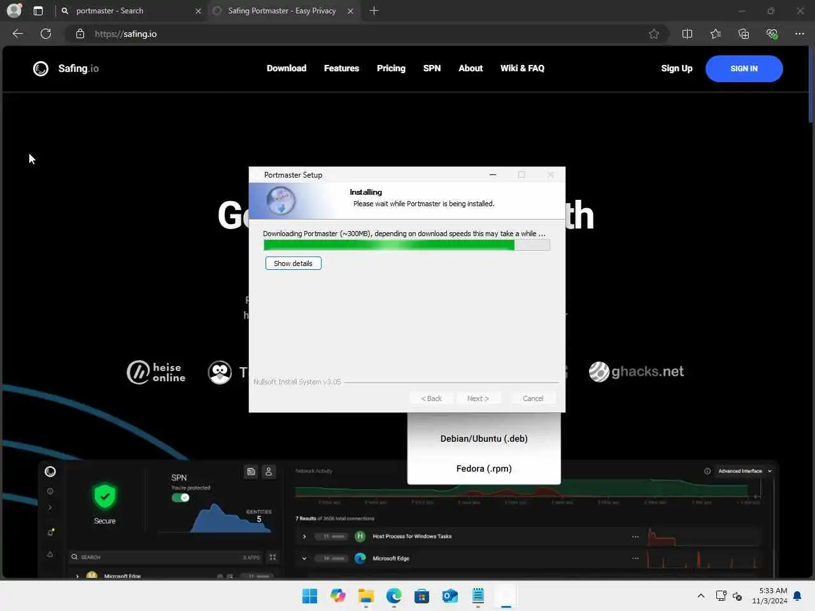Click the expand apps grid icon

click(273, 557)
